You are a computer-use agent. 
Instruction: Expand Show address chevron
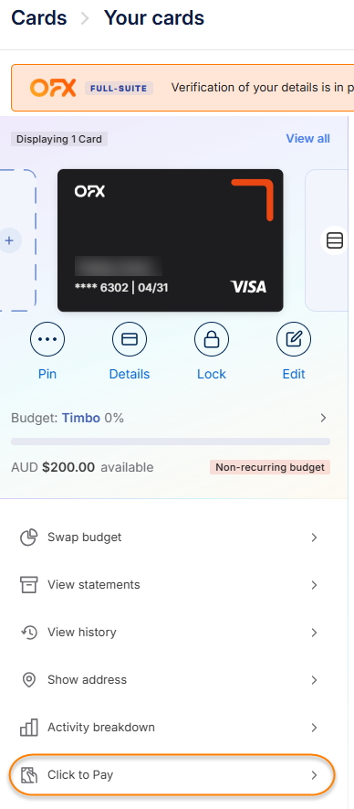[314, 680]
